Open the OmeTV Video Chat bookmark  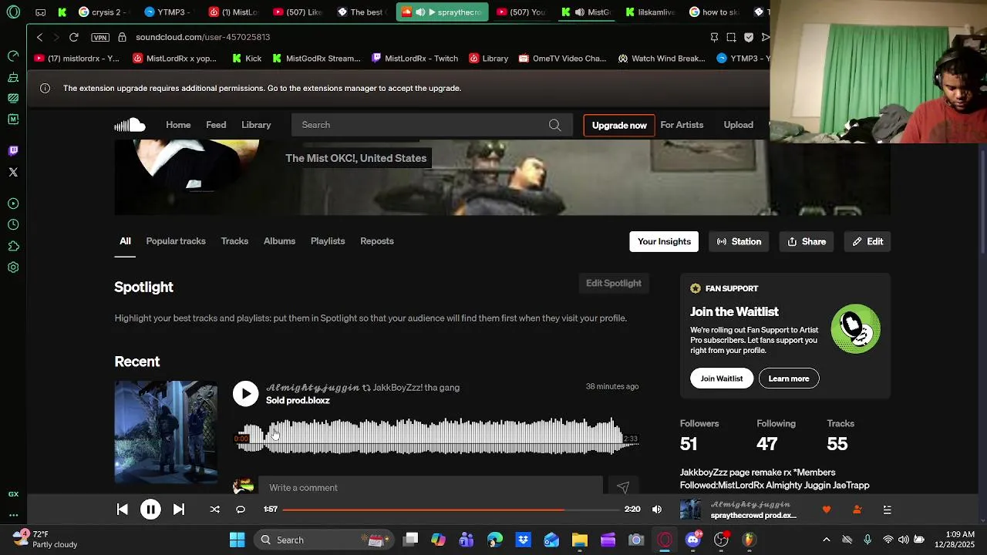tap(562, 59)
